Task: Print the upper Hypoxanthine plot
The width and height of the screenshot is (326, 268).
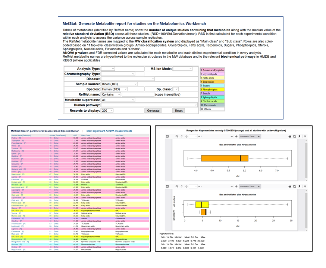Action: click(x=290, y=137)
